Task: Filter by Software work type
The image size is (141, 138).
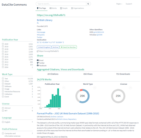Action: [x=3, y=86]
